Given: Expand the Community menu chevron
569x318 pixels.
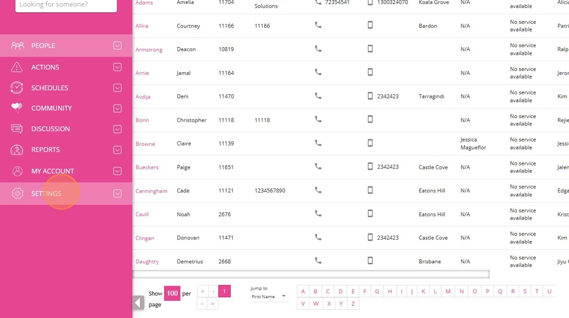Looking at the screenshot, I should click(x=117, y=109).
